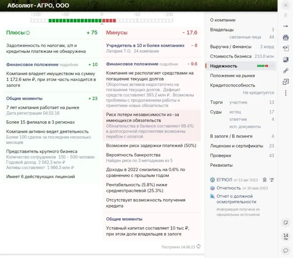293x258 pixels.
Task: Click the printer icon in right toolbar
Action: (286, 37)
